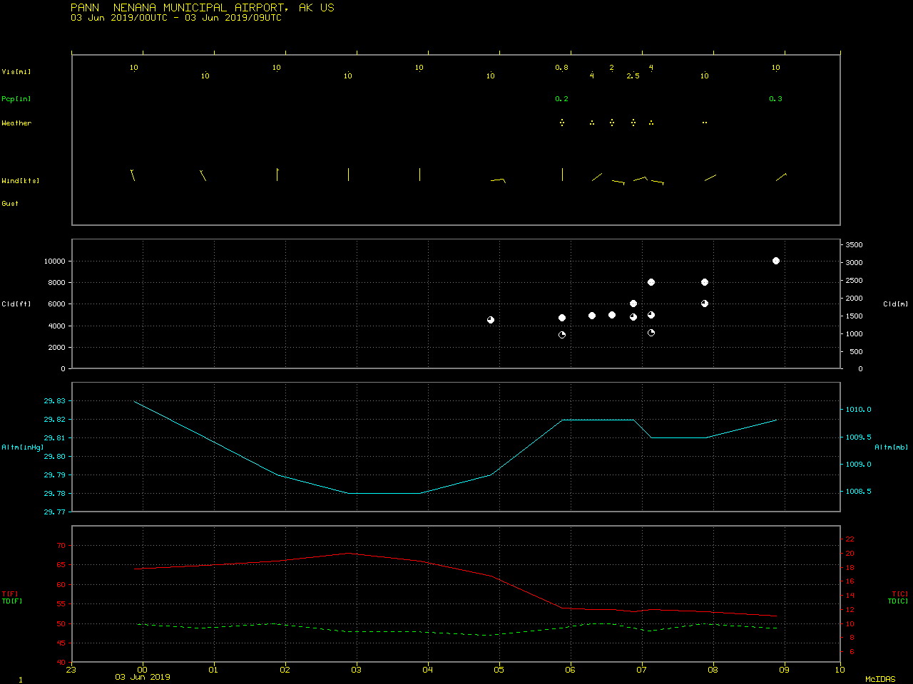Click the leftmost wind barb near 00 UTC
913x684 pixels.
pos(133,175)
